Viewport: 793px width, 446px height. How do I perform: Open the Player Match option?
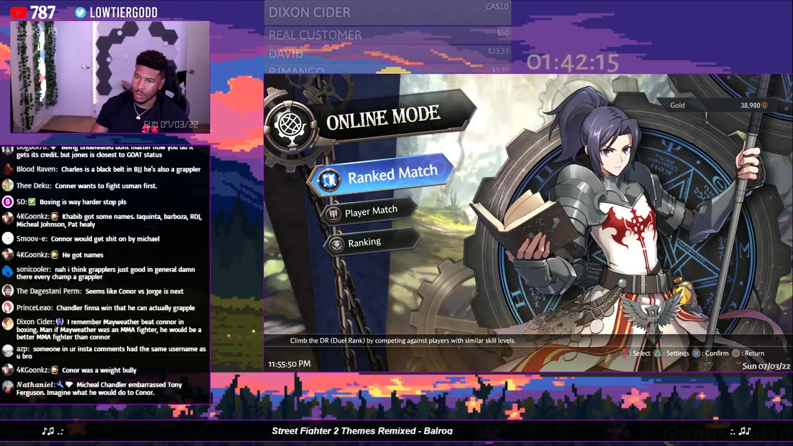370,212
